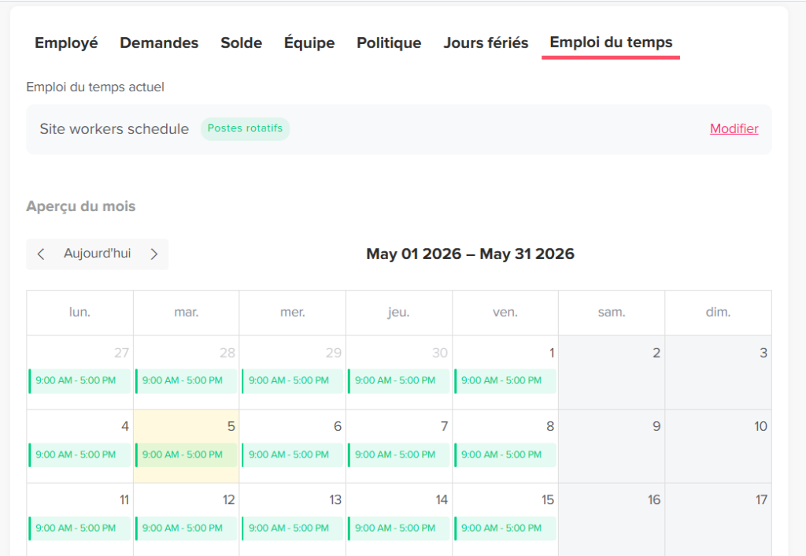Click the Aujourd'hui button

[x=97, y=254]
